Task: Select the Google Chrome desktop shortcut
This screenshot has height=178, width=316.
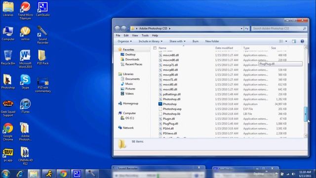Action: (8, 132)
